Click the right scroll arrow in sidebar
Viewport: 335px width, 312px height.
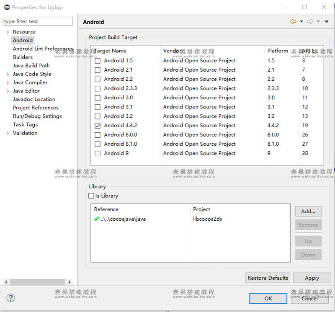click(x=70, y=282)
